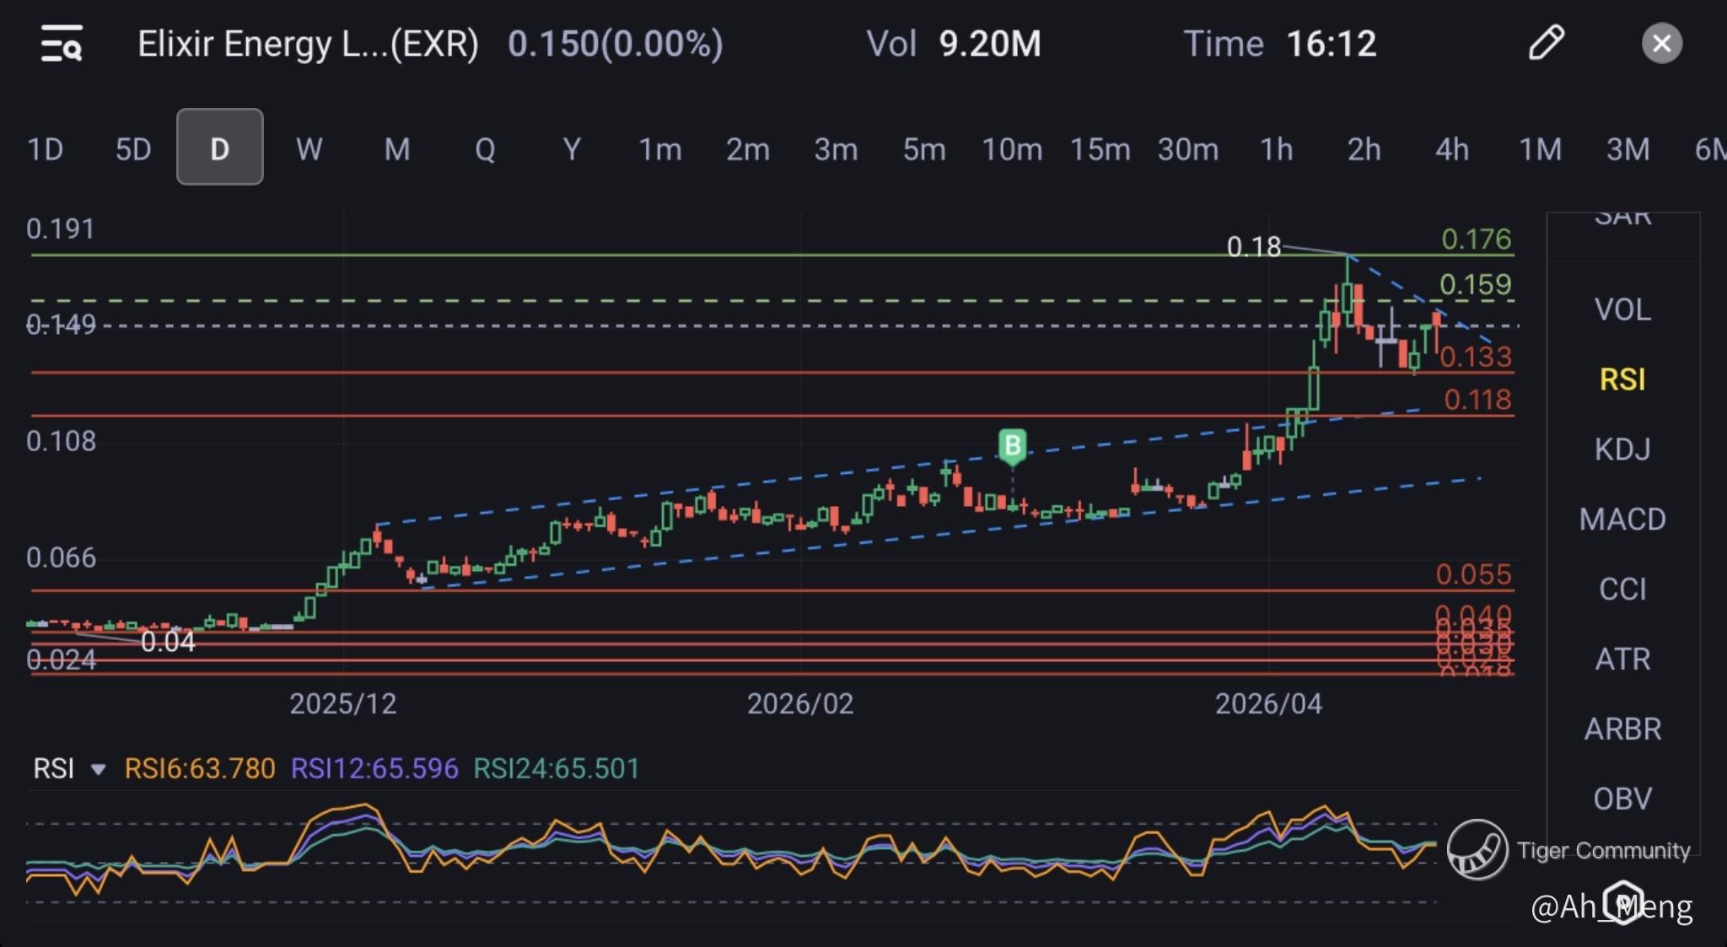Switch to the W weekly timeframe
Image resolution: width=1727 pixels, height=947 pixels.
click(309, 149)
